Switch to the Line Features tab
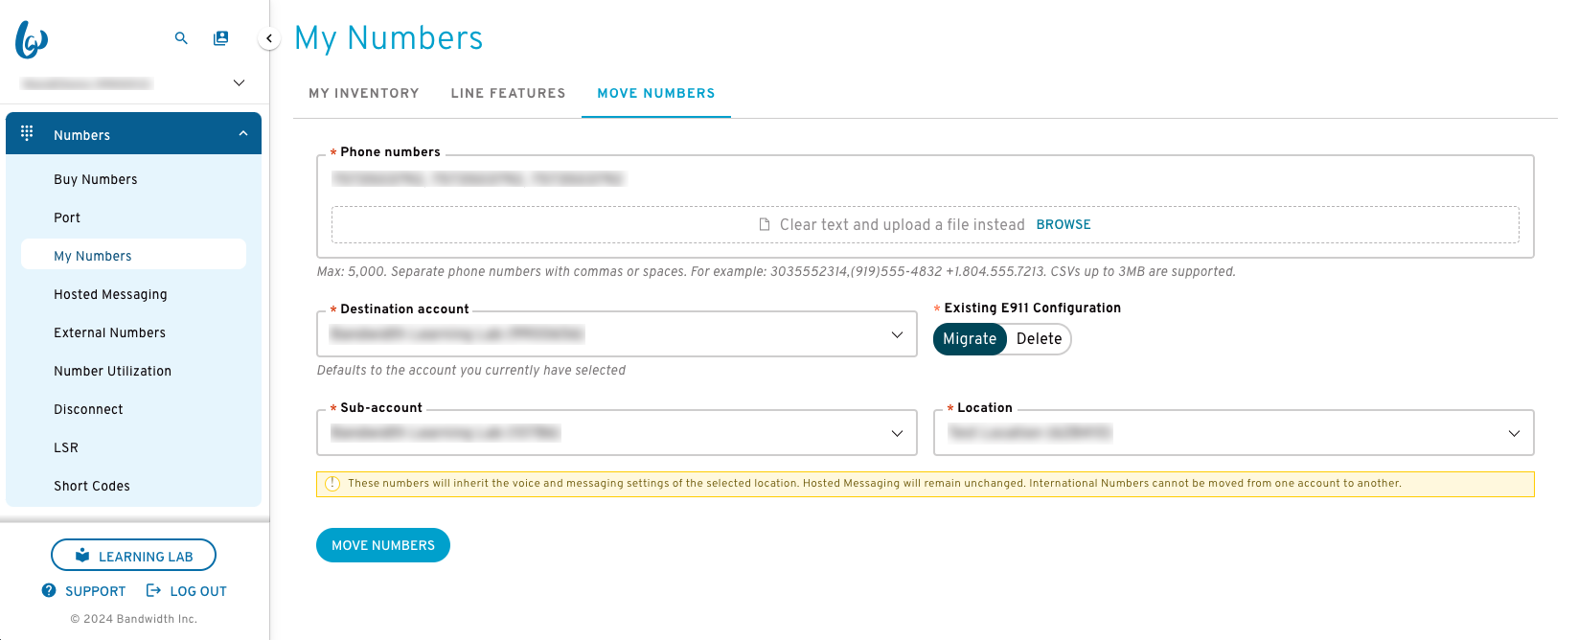This screenshot has height=640, width=1578. (509, 93)
